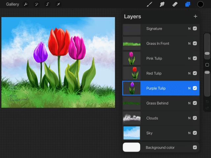Select the Paint brush tool

pos(149,4)
